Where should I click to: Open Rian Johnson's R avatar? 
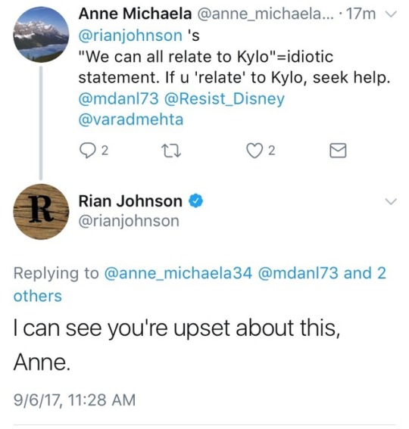[x=41, y=212]
